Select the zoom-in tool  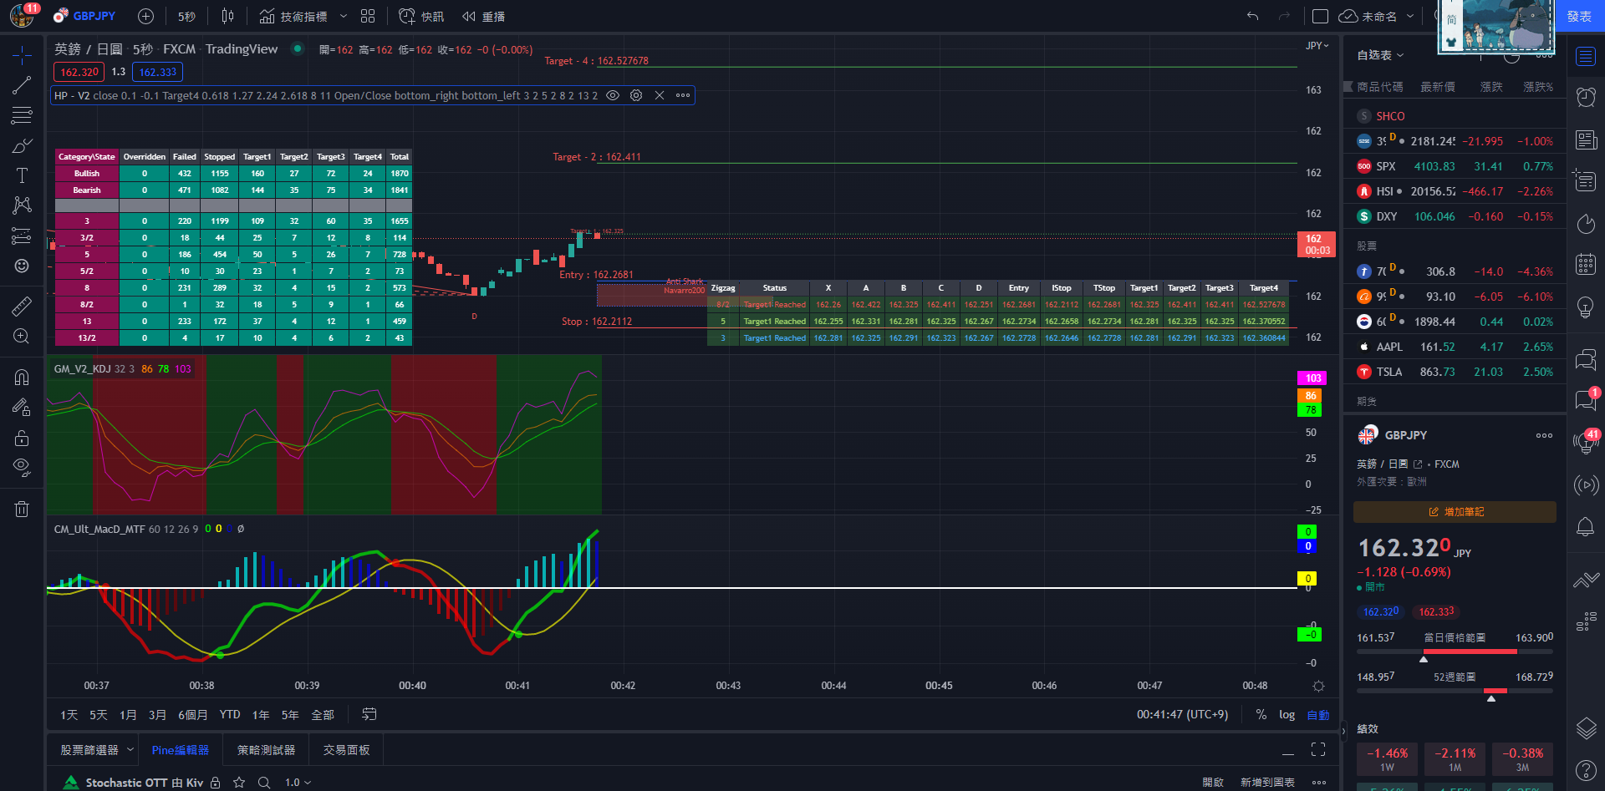pyautogui.click(x=22, y=336)
